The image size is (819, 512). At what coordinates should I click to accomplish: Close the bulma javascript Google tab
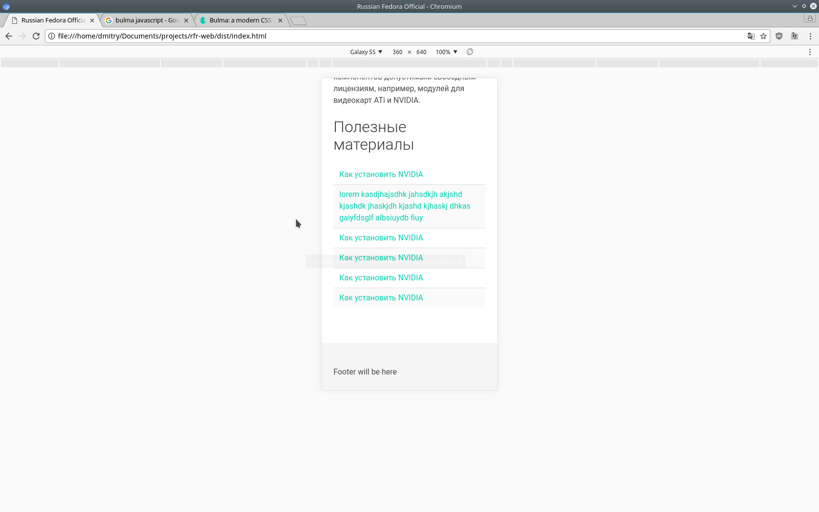tap(186, 20)
